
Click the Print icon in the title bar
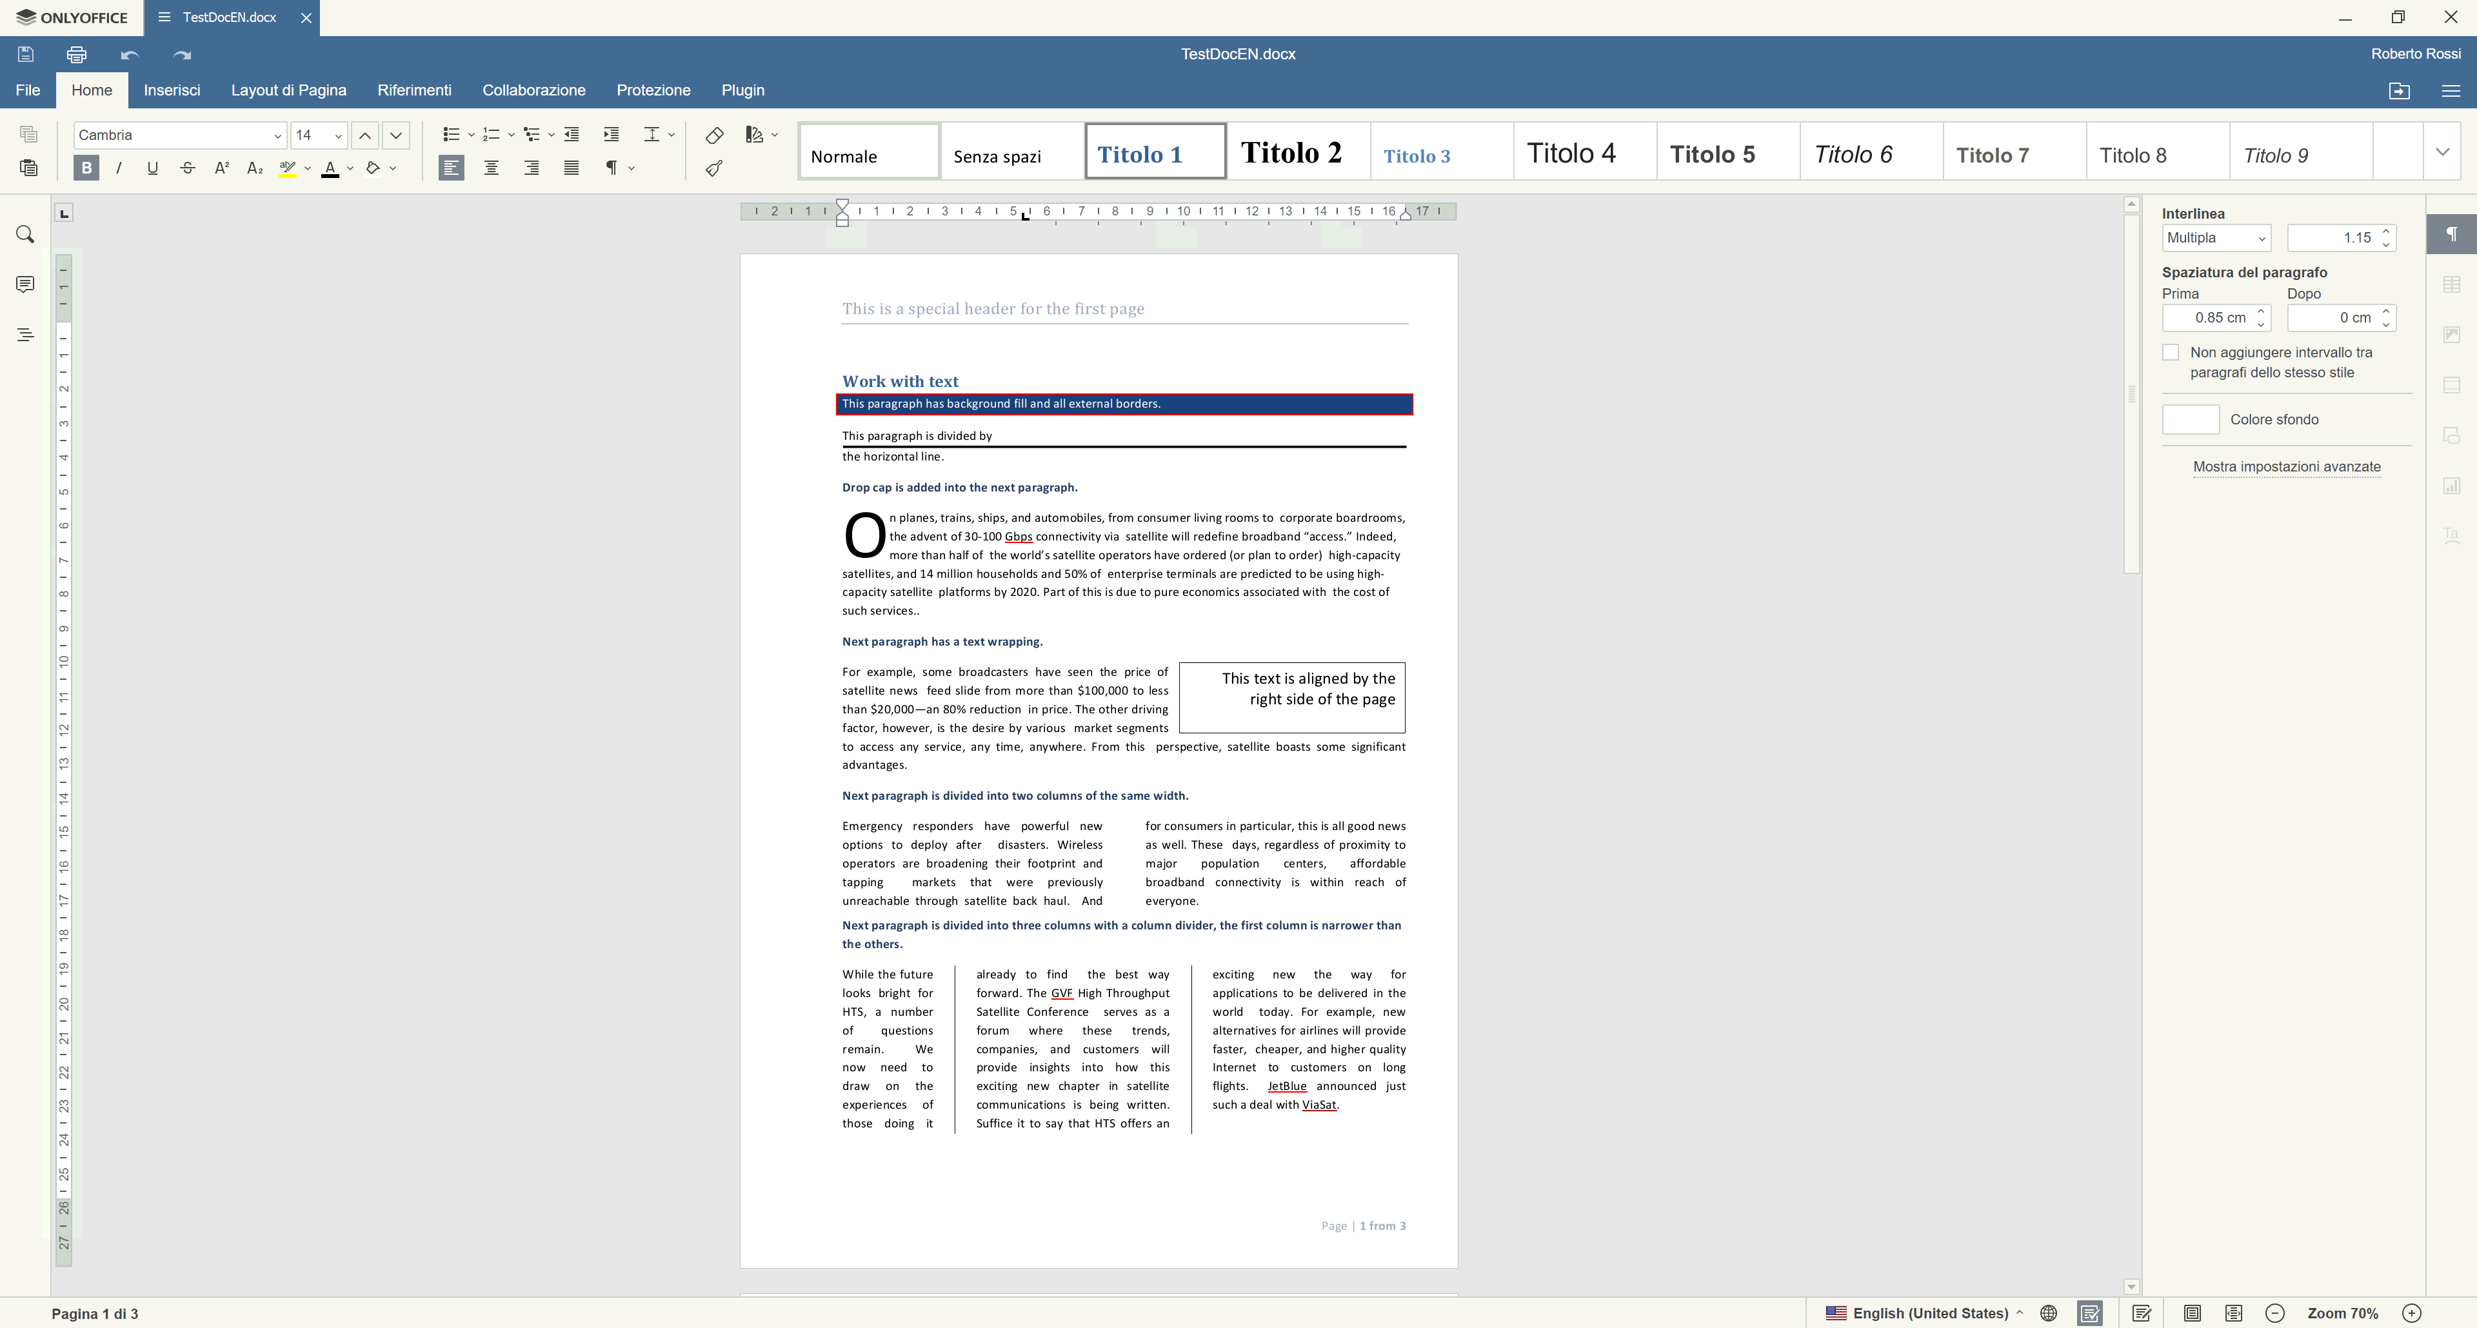click(77, 55)
